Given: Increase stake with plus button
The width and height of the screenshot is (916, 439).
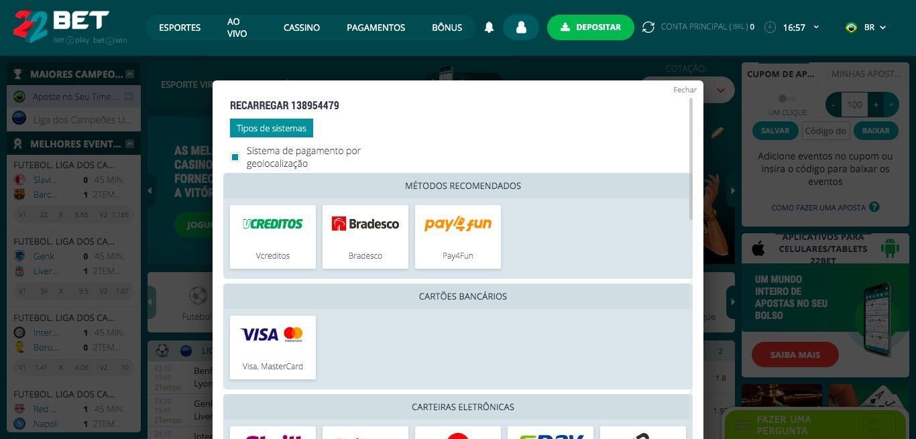Looking at the screenshot, I should tap(876, 105).
